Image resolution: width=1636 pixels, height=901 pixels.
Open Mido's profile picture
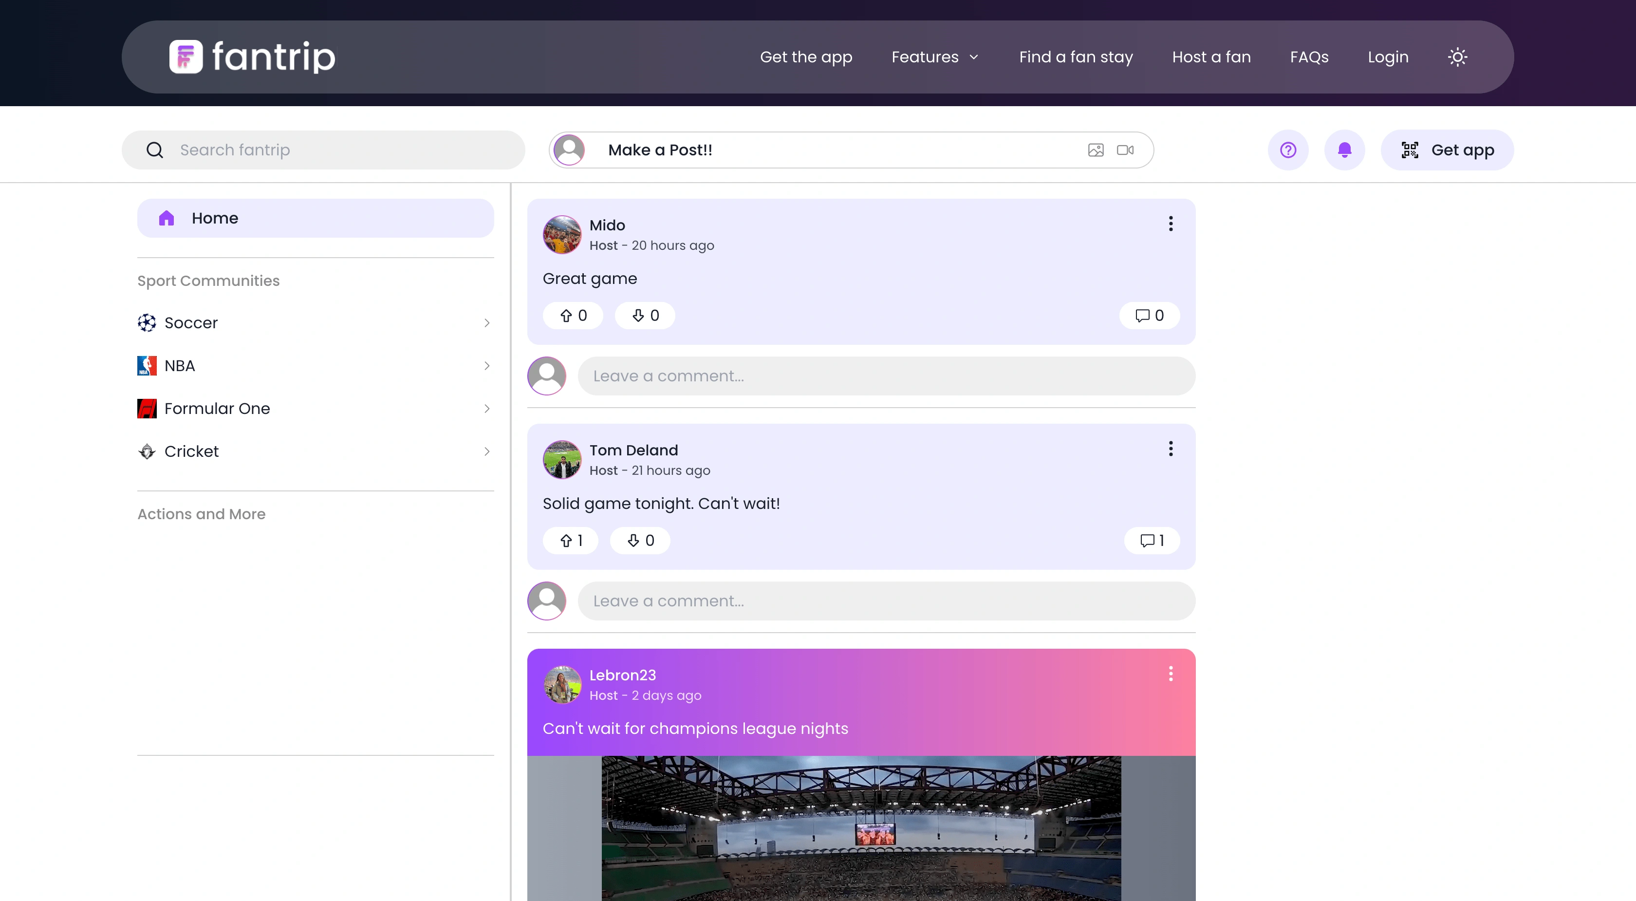[x=562, y=234]
